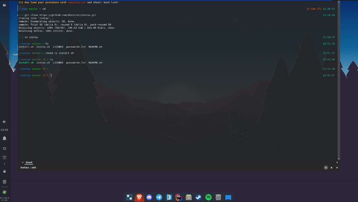Click the terminal vertical scrollbar
This screenshot has width=358, height=202.
pos(339,80)
